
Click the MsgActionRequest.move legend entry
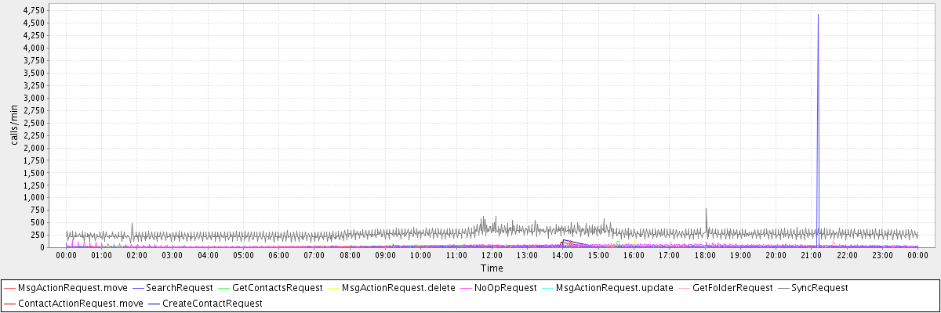72,288
